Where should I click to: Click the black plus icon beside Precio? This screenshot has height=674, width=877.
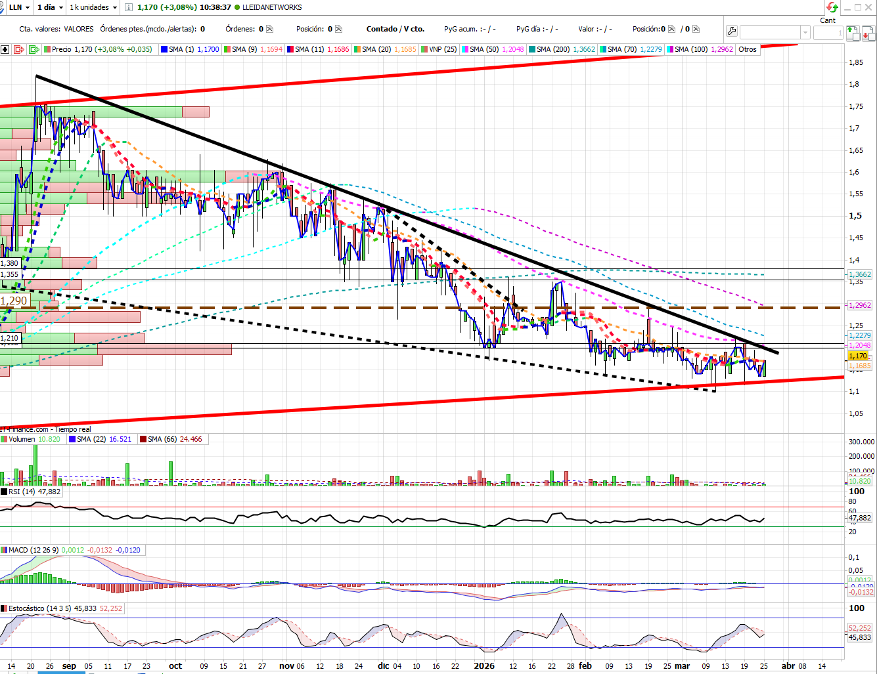(x=5, y=49)
